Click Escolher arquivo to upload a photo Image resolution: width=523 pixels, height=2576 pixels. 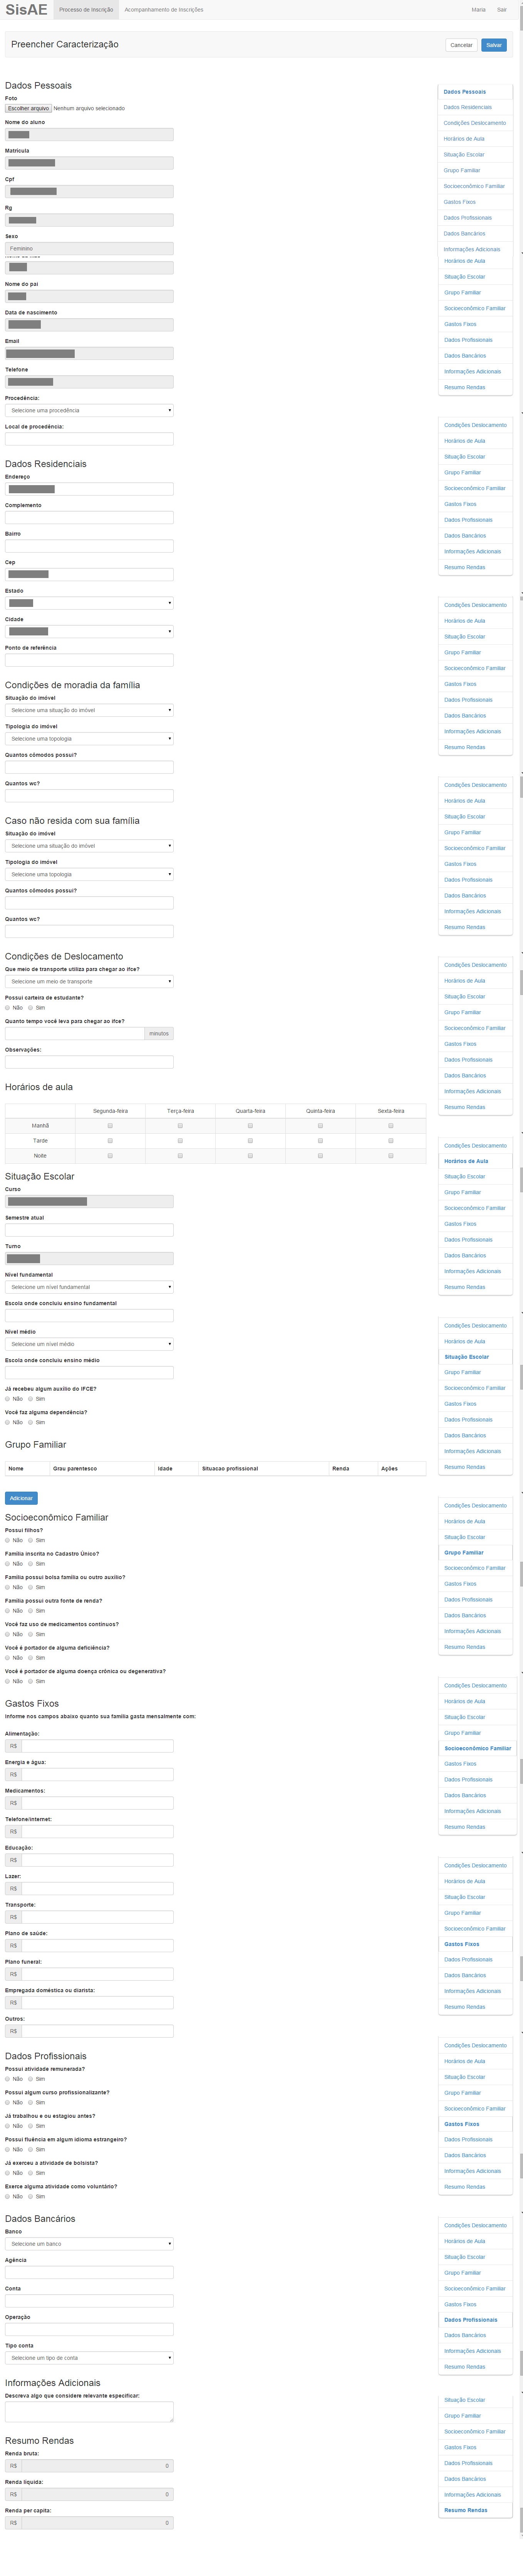(29, 108)
